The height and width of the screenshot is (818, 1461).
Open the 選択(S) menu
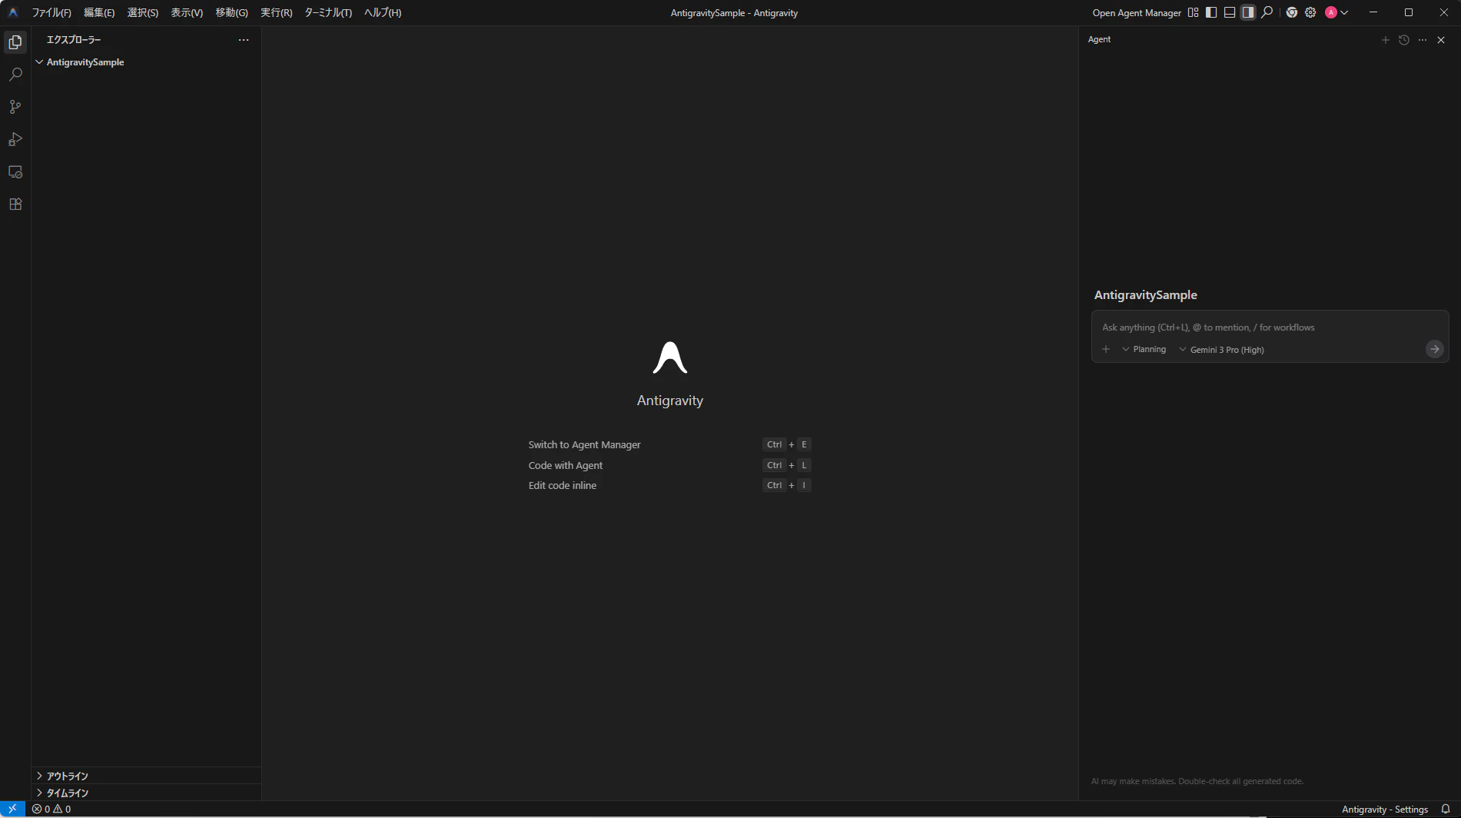(143, 12)
